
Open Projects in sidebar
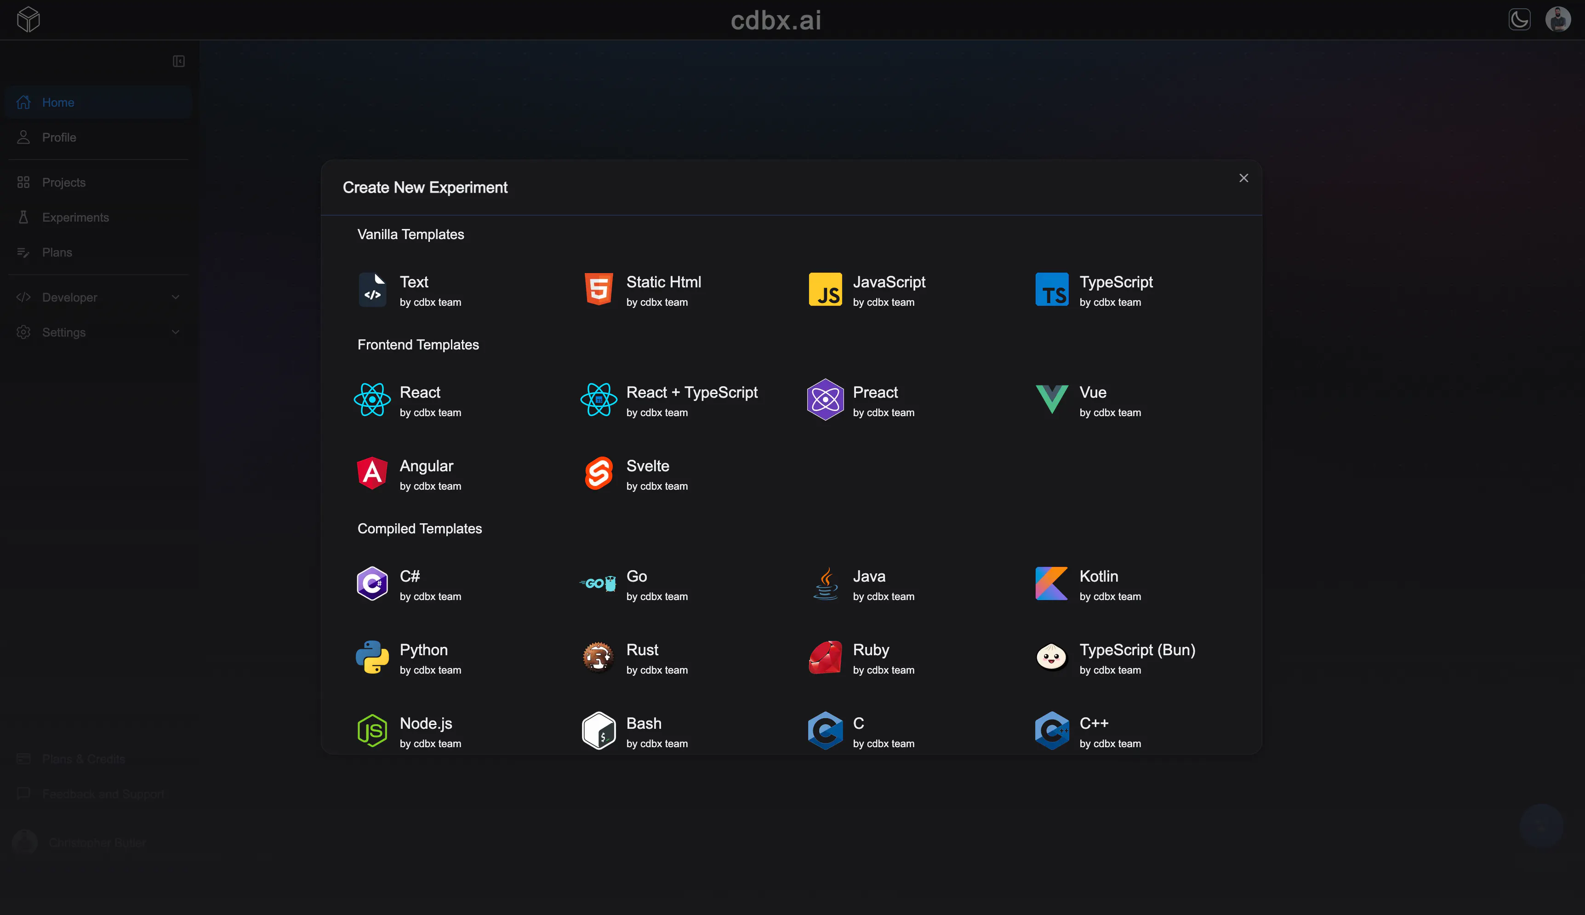click(x=99, y=182)
